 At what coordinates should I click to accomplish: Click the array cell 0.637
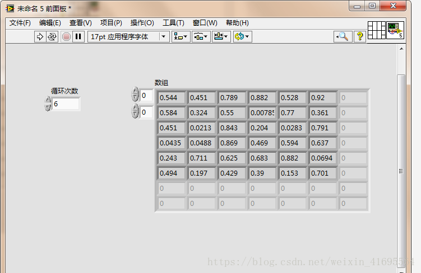tap(323, 143)
